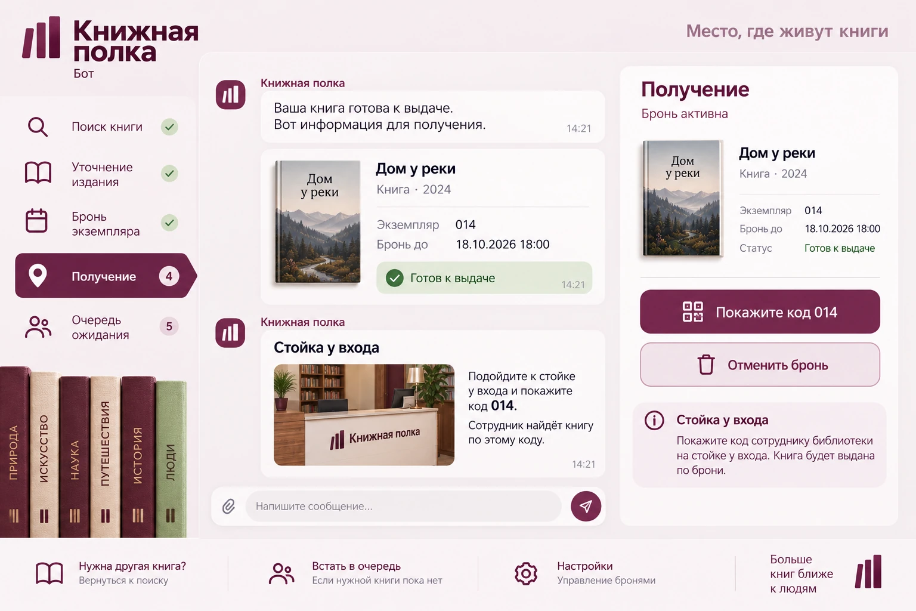Click the ЛЮДИ book spine

coord(171,459)
